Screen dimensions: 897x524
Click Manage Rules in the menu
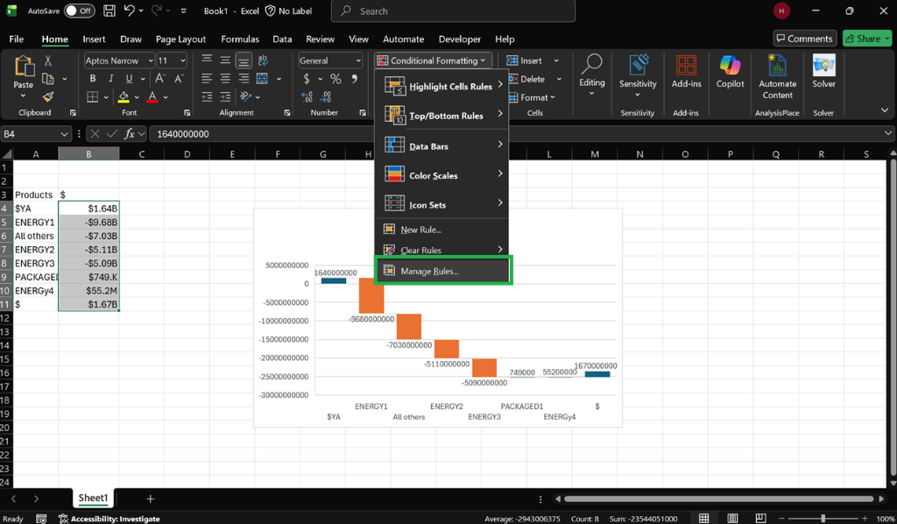coord(432,271)
